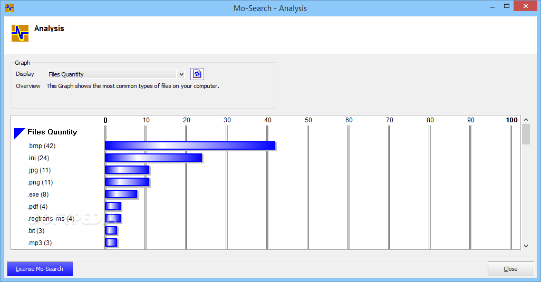Click the "Display" label

25,74
